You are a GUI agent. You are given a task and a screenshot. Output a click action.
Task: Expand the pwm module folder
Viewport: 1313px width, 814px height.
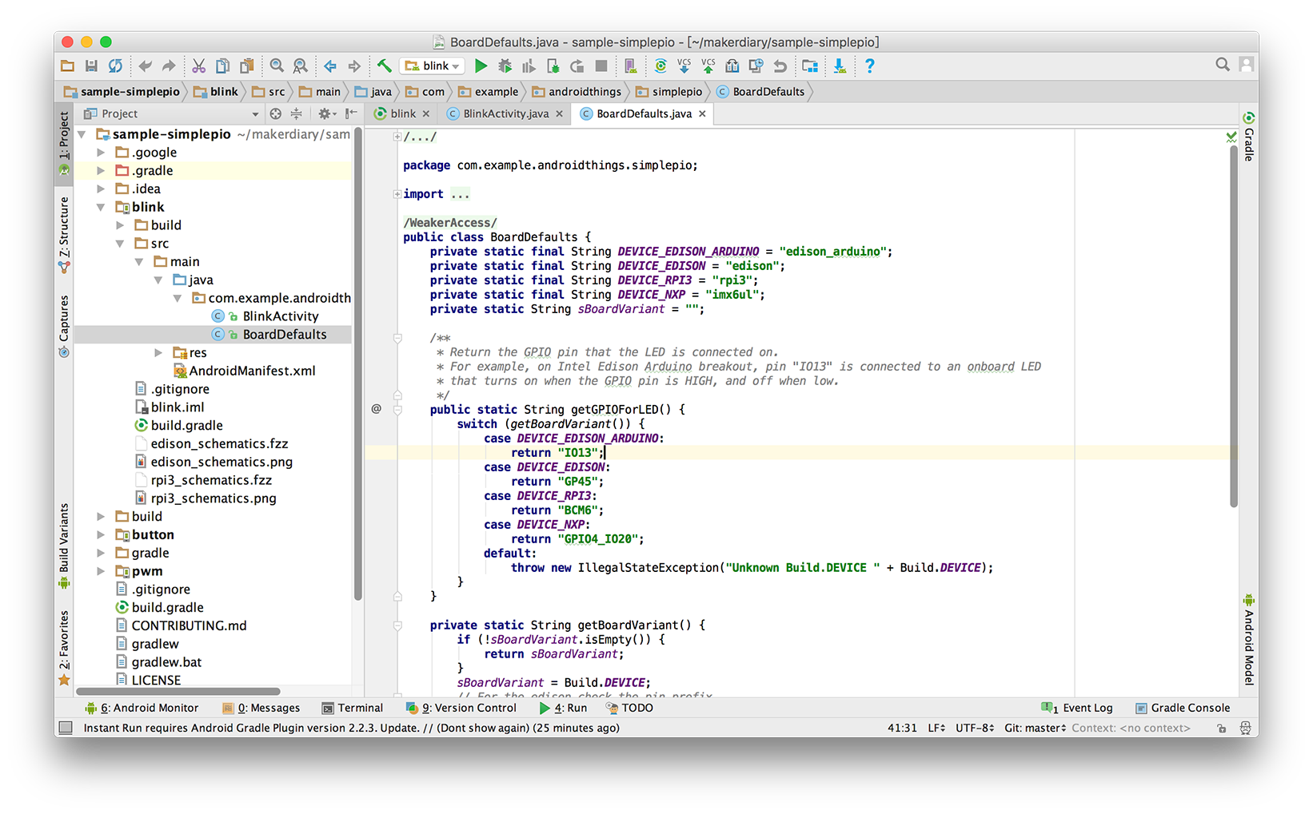(101, 571)
